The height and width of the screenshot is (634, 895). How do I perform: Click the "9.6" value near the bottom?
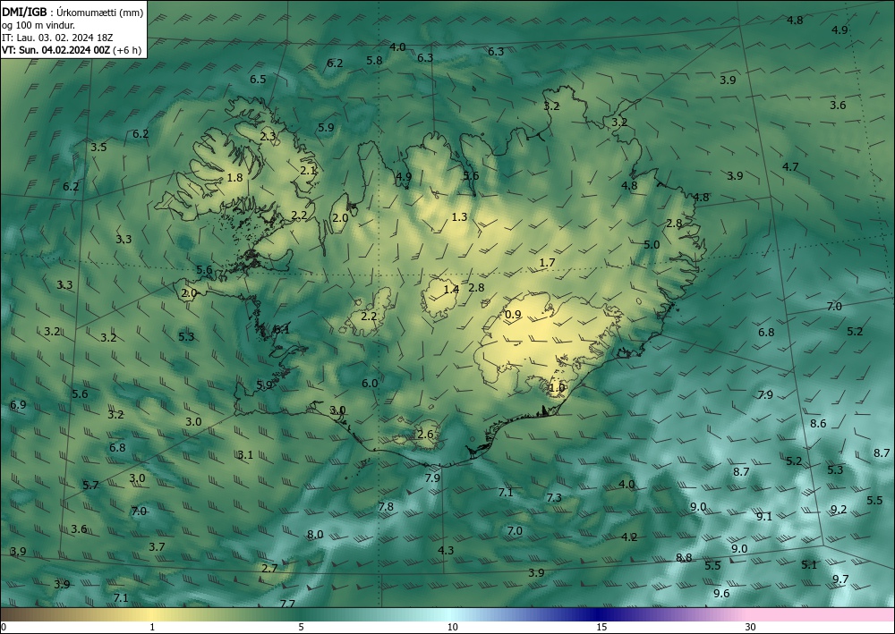721,594
